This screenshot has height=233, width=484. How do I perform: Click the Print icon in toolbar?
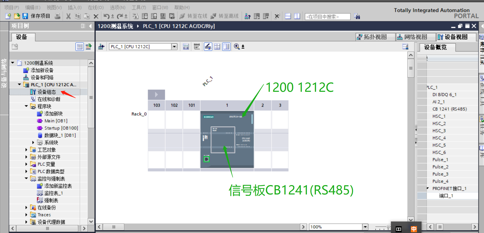(x=58, y=16)
